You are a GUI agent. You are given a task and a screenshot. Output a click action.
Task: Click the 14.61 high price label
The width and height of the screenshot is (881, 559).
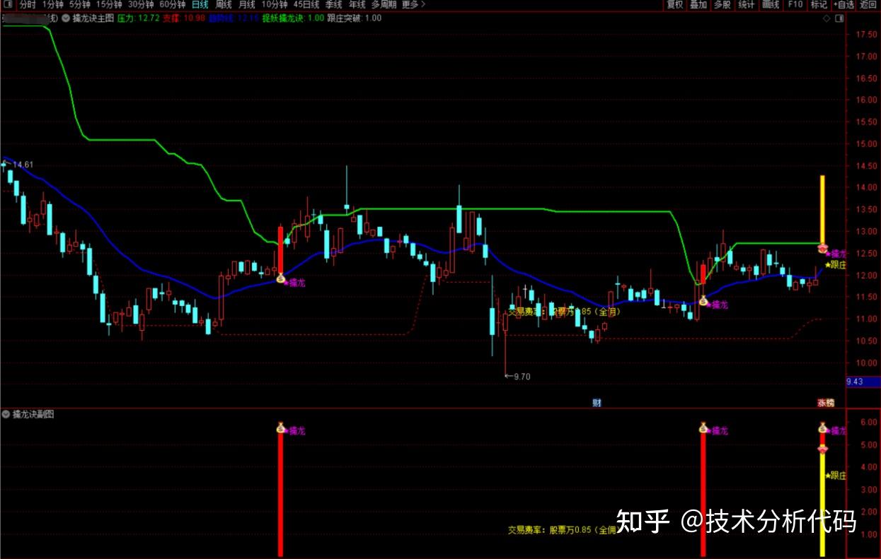[x=23, y=165]
